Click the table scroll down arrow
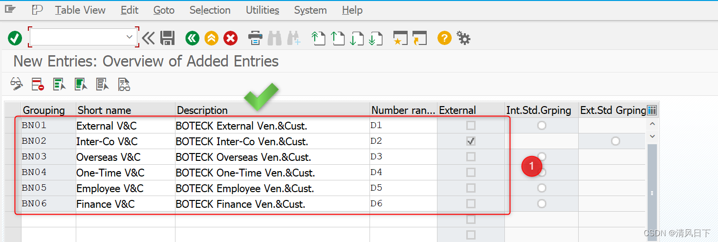The image size is (718, 242). pos(652,136)
